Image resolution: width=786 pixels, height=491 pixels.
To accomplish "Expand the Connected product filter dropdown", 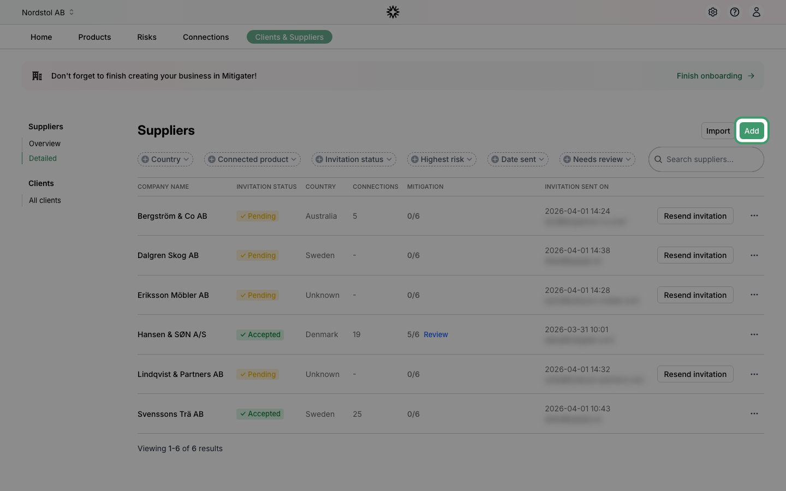I will [253, 159].
